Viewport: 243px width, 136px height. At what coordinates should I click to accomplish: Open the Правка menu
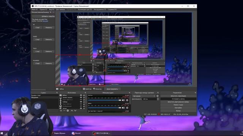pyautogui.click(x=43, y=9)
